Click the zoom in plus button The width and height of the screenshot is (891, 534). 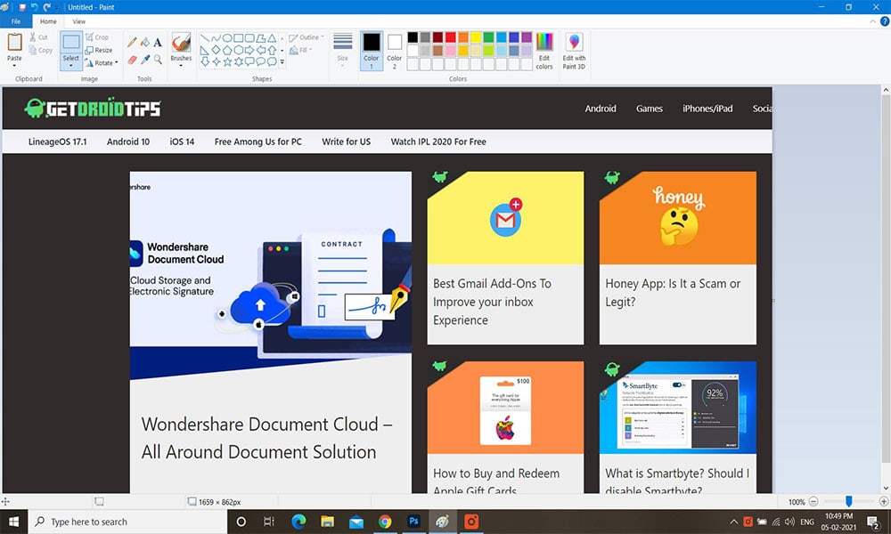(x=884, y=502)
